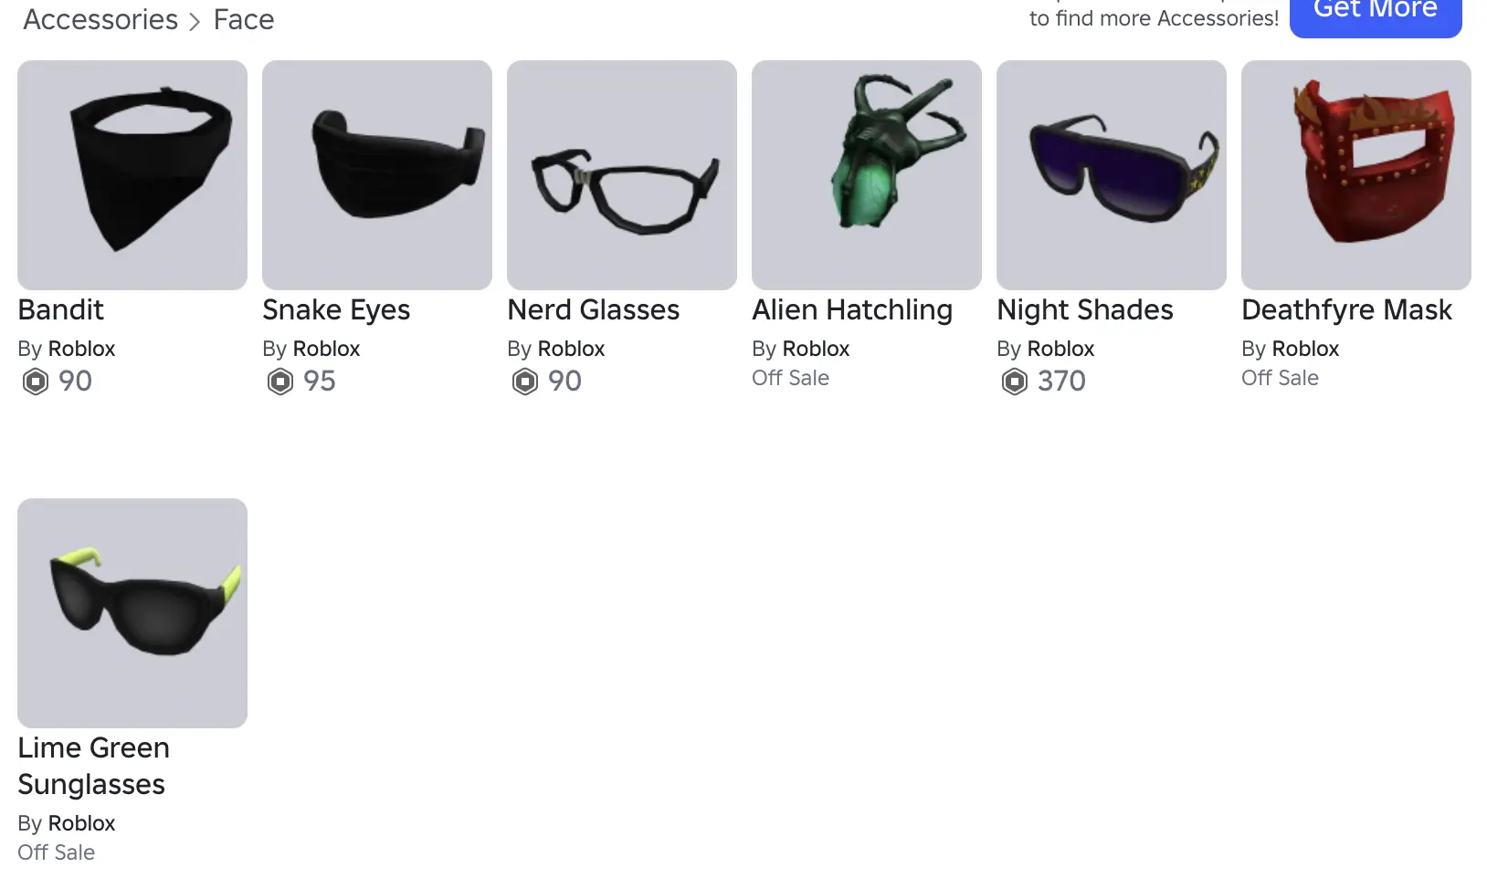Click the Robux icon beside price 95
Viewport: 1487px width, 878px height.
click(280, 382)
